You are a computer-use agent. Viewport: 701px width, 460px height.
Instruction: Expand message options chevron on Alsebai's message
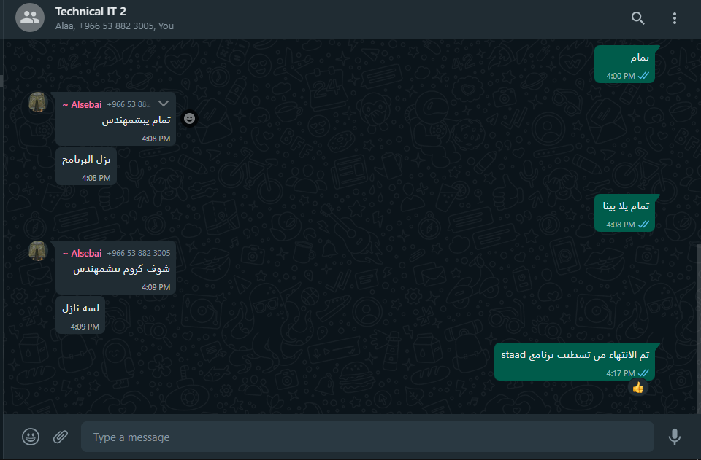coord(164,104)
